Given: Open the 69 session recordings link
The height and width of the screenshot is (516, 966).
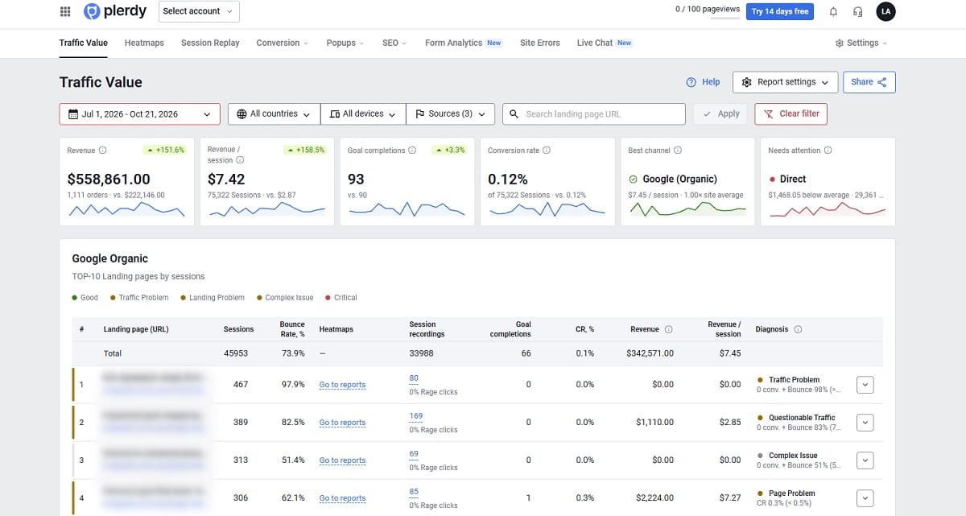Looking at the screenshot, I should tap(414, 454).
